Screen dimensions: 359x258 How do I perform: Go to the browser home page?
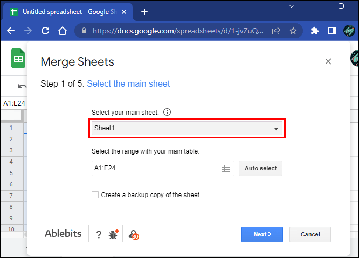[x=62, y=31]
